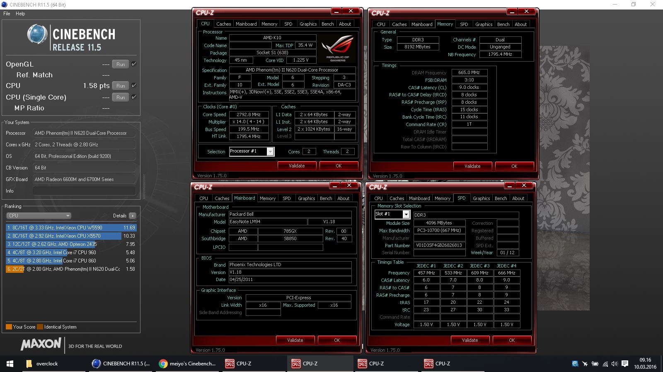663x372 pixels.
Task: Click Validate in SPD tab window
Action: [470, 340]
